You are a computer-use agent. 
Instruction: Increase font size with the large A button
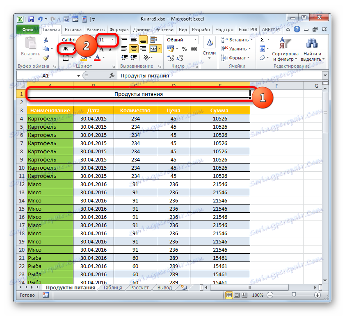101,49
